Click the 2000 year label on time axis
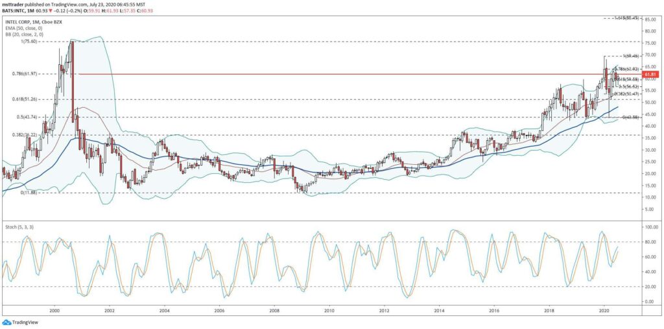The width and height of the screenshot is (664, 329). coord(54,310)
